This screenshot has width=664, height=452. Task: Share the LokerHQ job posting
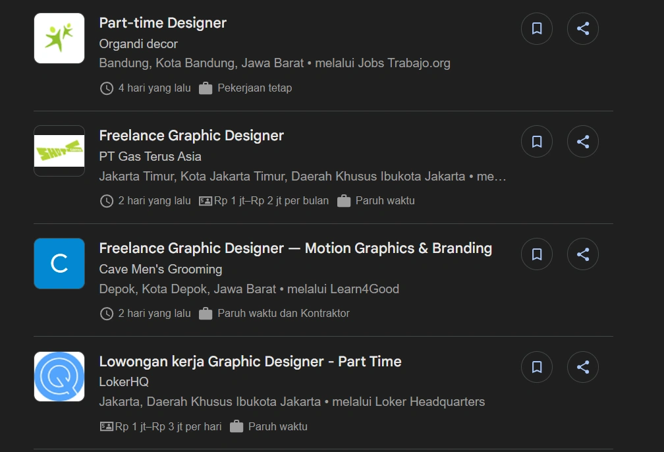click(583, 366)
